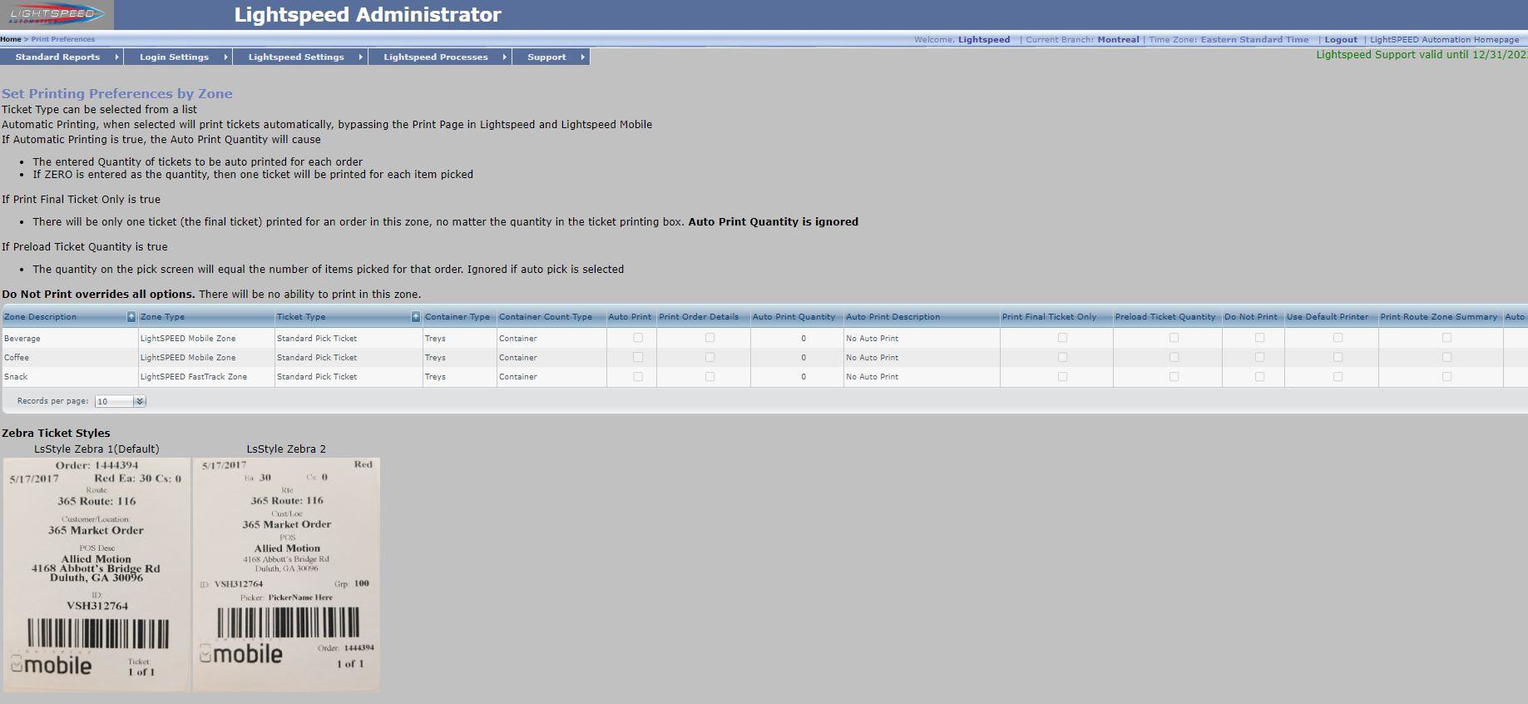Open the Records per page dropdown
1528x704 pixels.
point(140,401)
